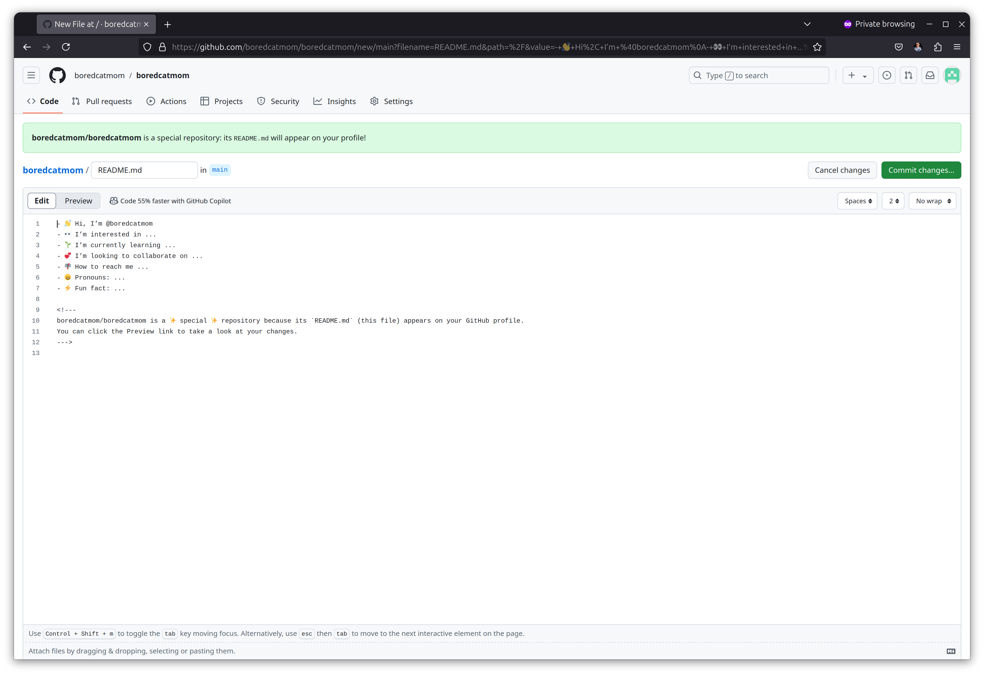The height and width of the screenshot is (675, 984).
Task: Open the GitHub hamburger navigation menu
Action: click(31, 75)
